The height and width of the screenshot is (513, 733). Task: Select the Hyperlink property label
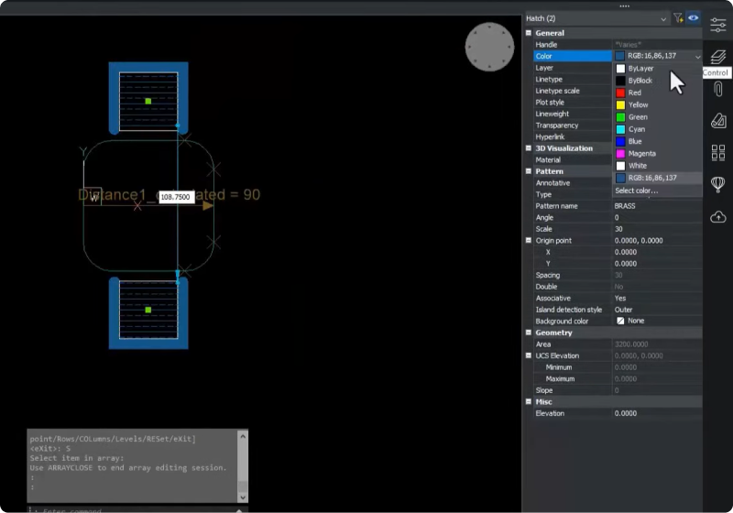pos(550,136)
